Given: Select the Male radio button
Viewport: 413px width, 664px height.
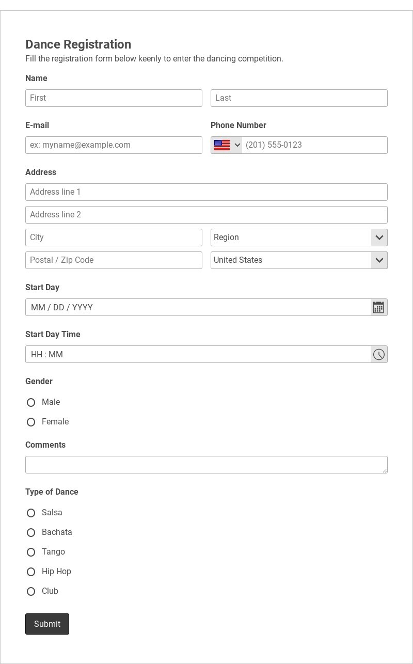Looking at the screenshot, I should tap(31, 402).
